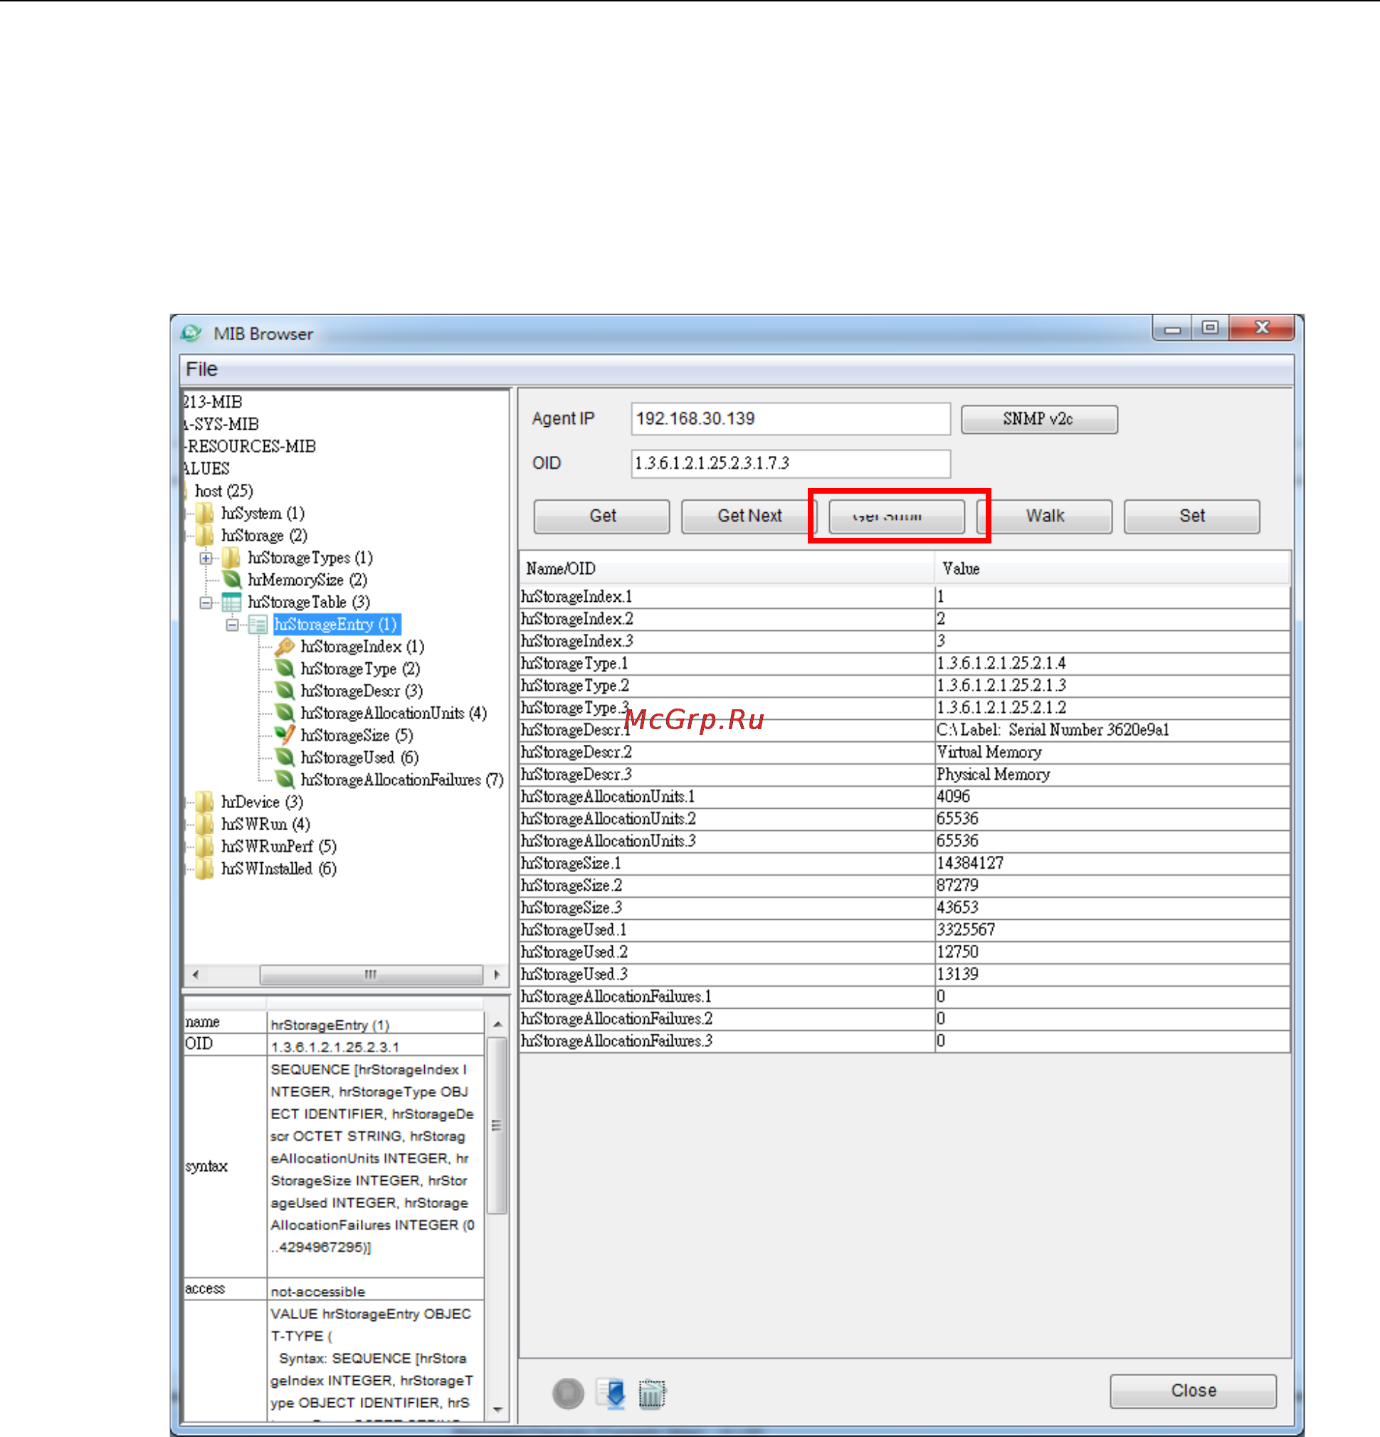Screen dimensions: 1380x1437
Task: Click the properties panel scrollbar down arrow
Action: [x=497, y=1409]
